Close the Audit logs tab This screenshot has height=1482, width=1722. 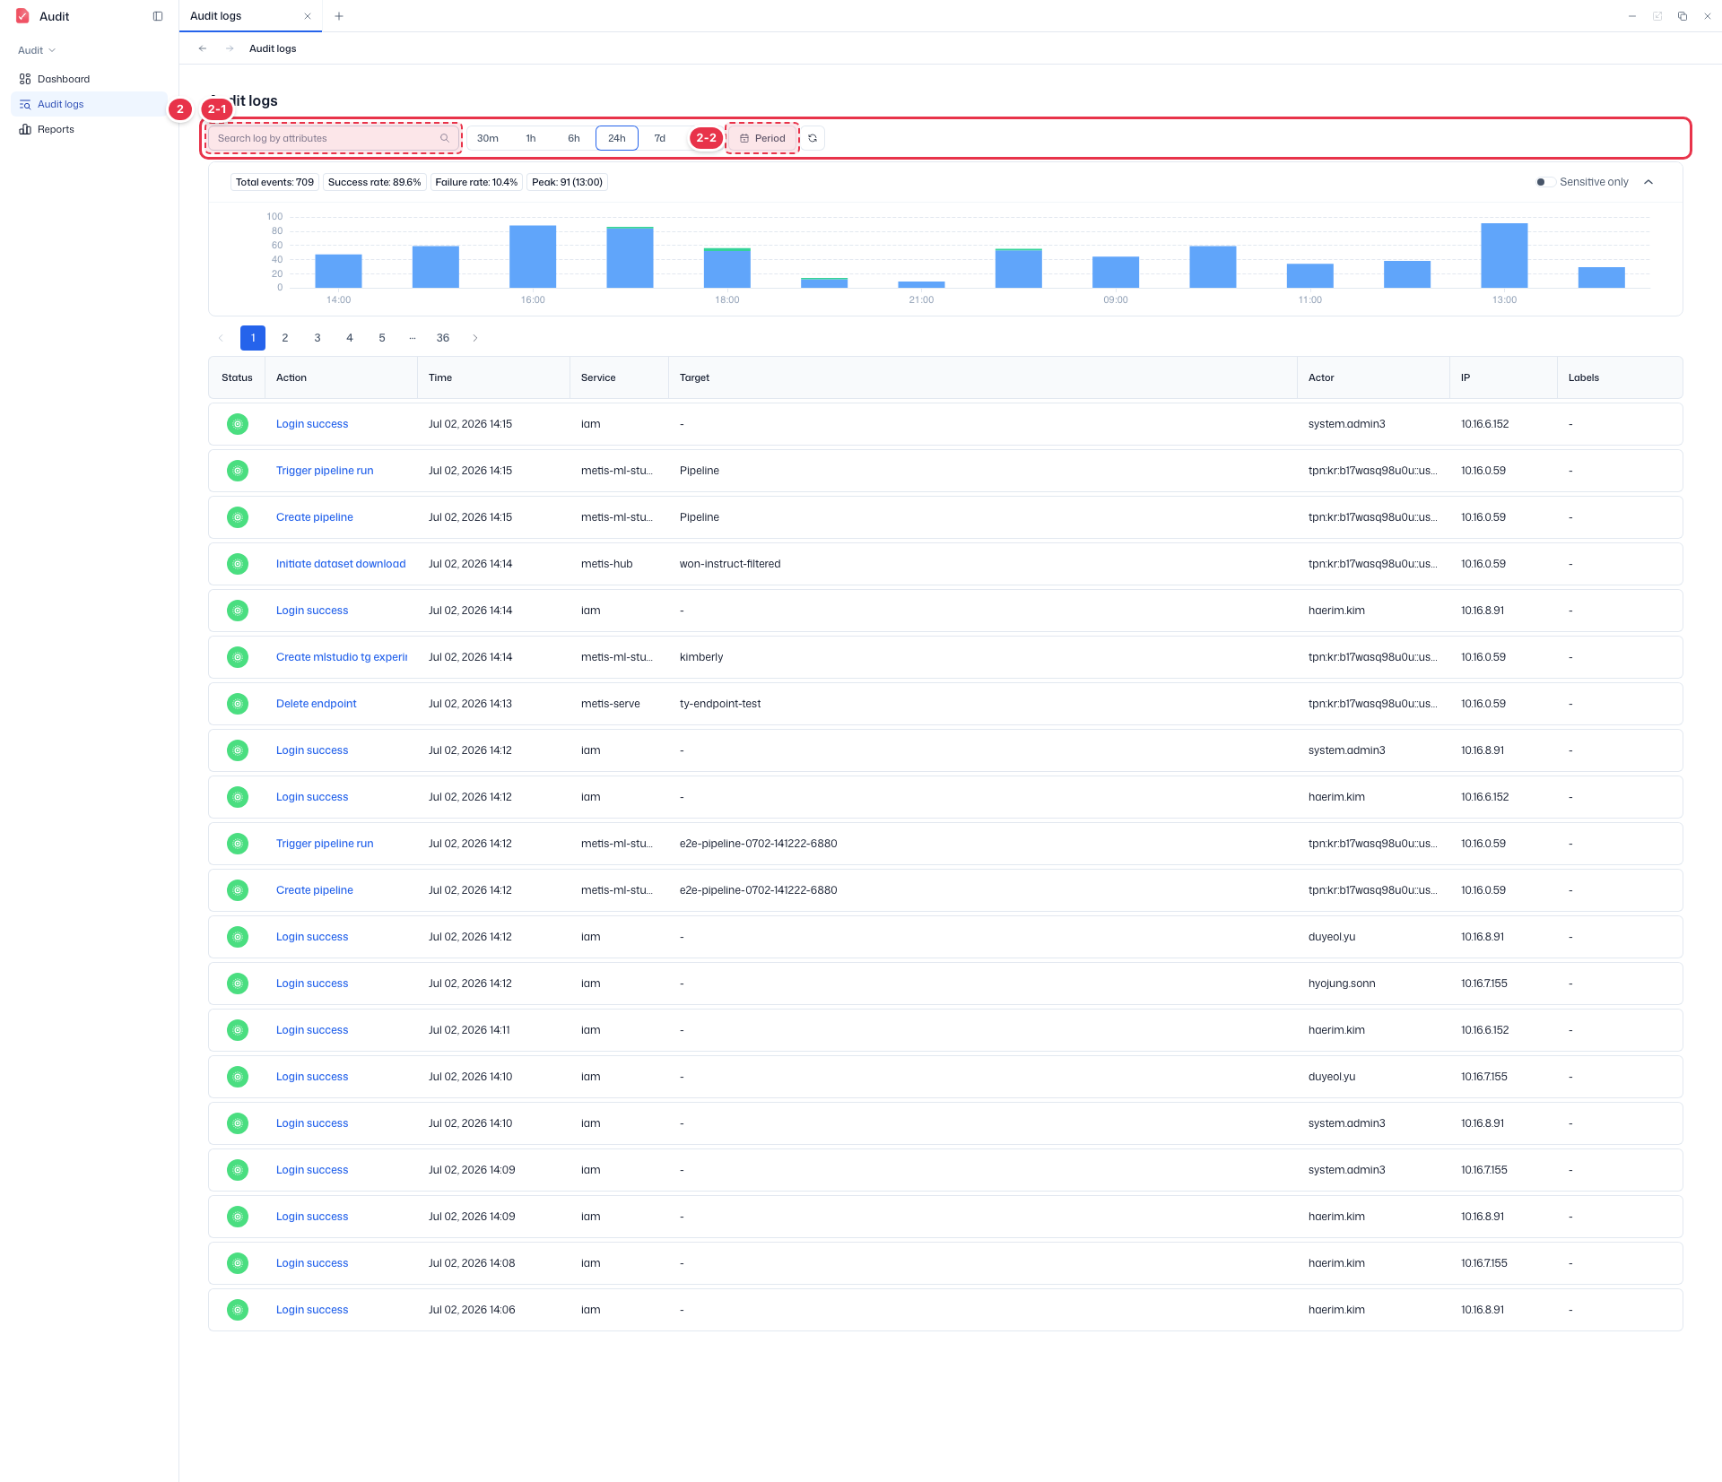308,16
